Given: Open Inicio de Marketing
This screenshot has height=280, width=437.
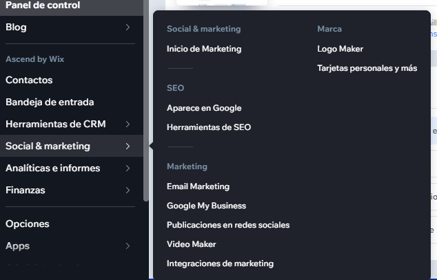Looking at the screenshot, I should coord(204,49).
